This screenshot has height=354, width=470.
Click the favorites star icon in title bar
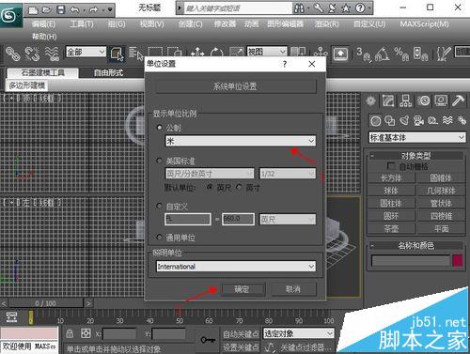coord(346,8)
